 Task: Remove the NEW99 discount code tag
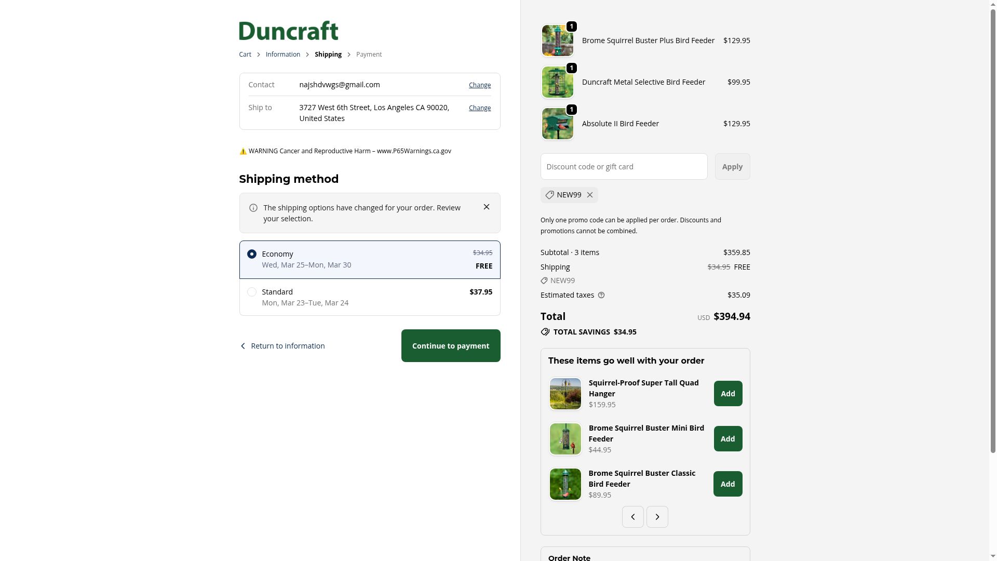pos(590,195)
